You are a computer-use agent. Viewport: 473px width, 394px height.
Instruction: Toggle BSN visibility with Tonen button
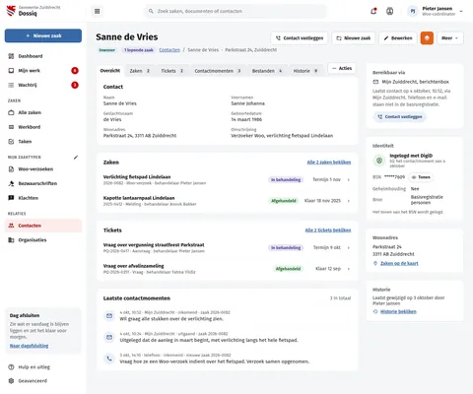421,177
